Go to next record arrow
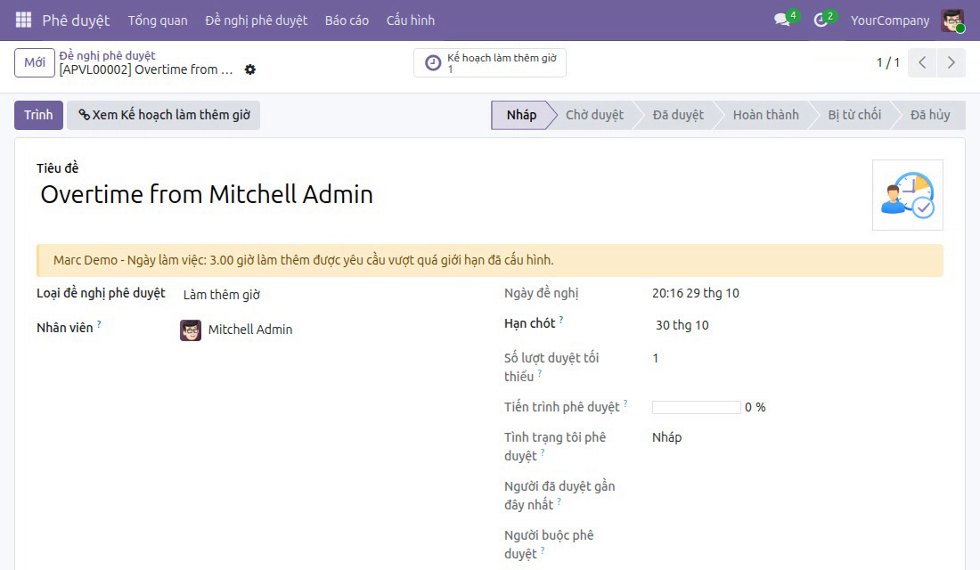Screen dimensions: 980x570 point(951,62)
